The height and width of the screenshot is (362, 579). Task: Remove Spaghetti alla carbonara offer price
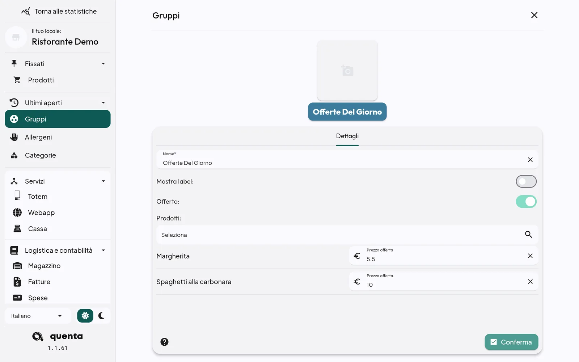coord(530,282)
